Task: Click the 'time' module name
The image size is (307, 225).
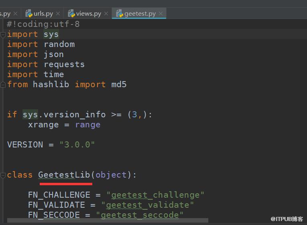Action: pos(54,74)
